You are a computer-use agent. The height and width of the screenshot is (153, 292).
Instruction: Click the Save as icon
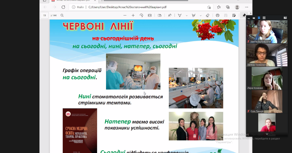(234, 15)
